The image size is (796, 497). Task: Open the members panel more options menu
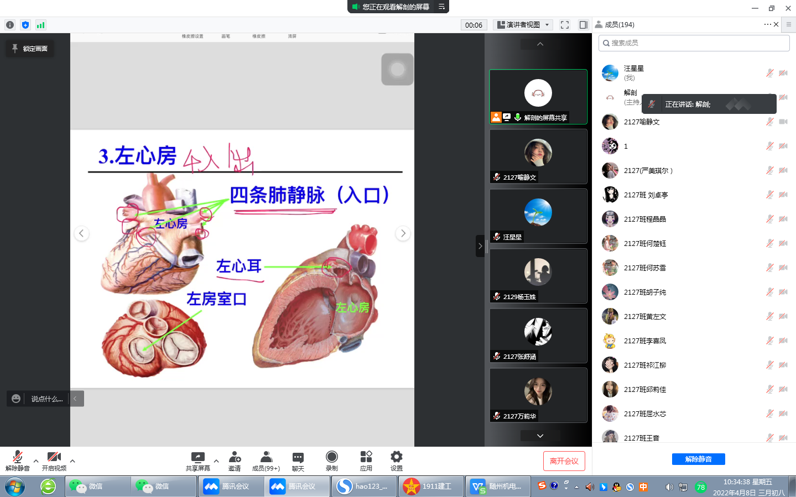tap(767, 24)
